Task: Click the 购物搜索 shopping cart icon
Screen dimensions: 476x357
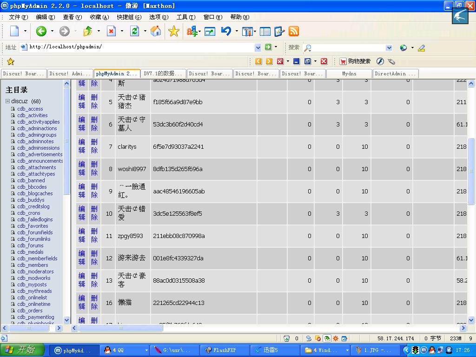Action: pyautogui.click(x=343, y=61)
